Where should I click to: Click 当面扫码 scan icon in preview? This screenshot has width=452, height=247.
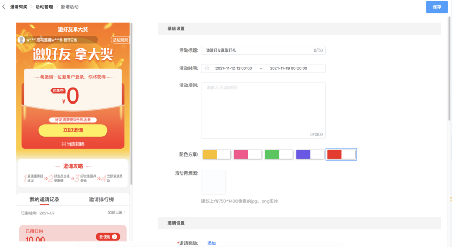tap(64, 144)
